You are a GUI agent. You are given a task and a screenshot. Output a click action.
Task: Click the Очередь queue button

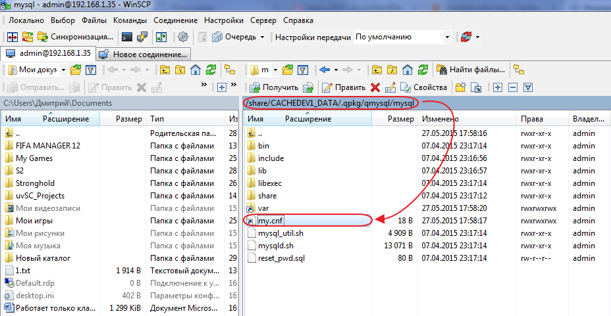[x=234, y=37]
